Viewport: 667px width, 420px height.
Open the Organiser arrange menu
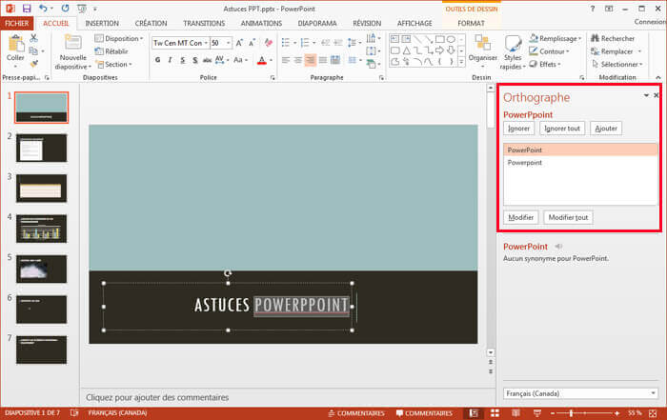pos(482,51)
